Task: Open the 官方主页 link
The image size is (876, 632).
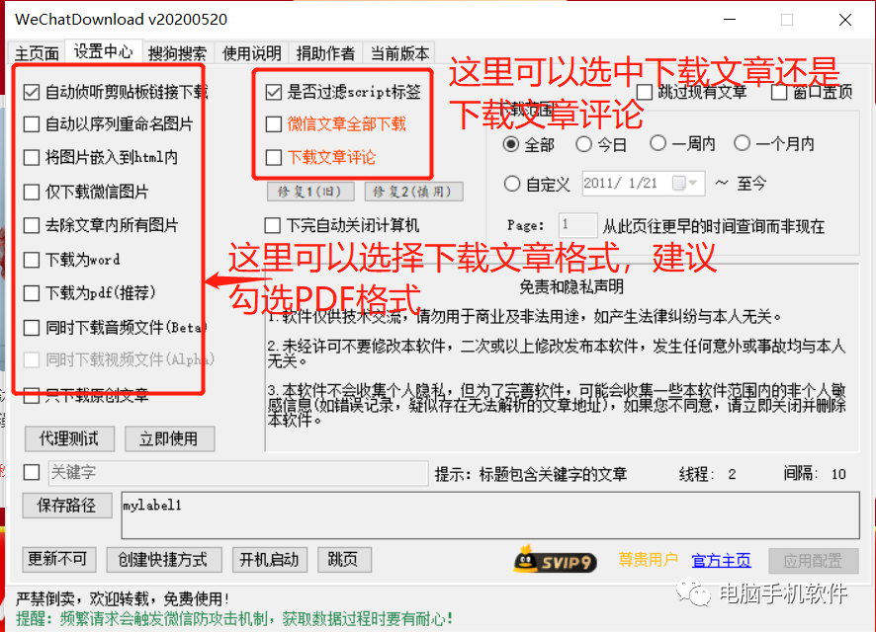Action: [721, 561]
